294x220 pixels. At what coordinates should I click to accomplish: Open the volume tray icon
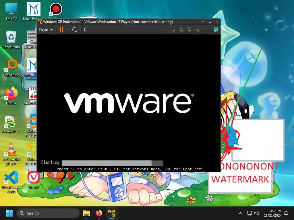coord(257,213)
